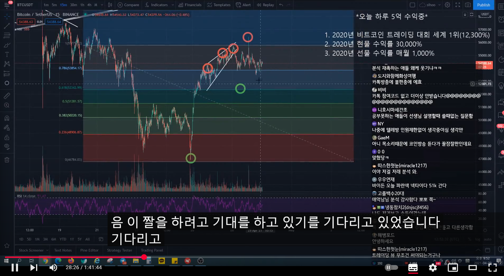The width and height of the screenshot is (504, 276).
Task: Enter YouTube full screen
Action: pos(492,268)
